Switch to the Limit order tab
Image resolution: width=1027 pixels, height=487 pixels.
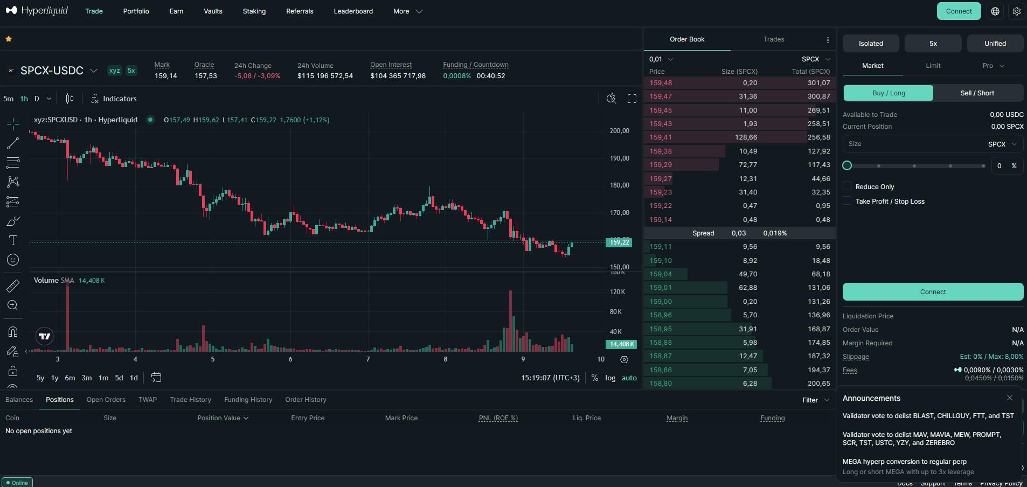tap(933, 66)
